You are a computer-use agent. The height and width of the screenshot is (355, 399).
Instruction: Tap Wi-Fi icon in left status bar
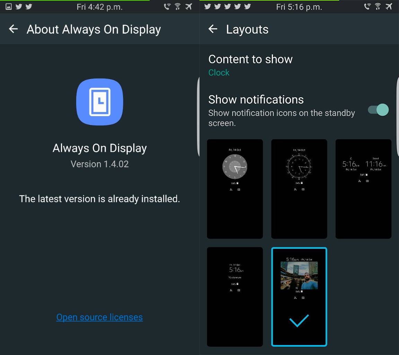[178, 7]
